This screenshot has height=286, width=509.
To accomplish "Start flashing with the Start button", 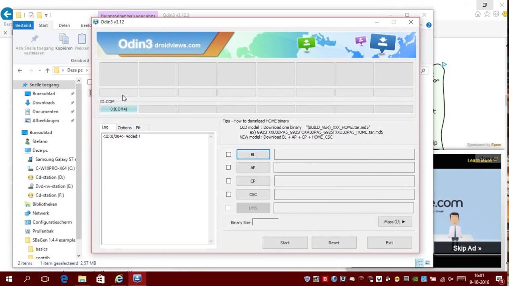I will coord(285,243).
